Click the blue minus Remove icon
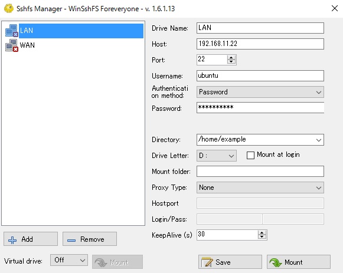The width and height of the screenshot is (343, 273). (x=71, y=240)
